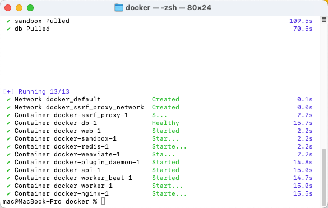The height and width of the screenshot is (208, 328).
Task: Click the 15.5s duration for docker-nginx-1
Action: coord(303,193)
